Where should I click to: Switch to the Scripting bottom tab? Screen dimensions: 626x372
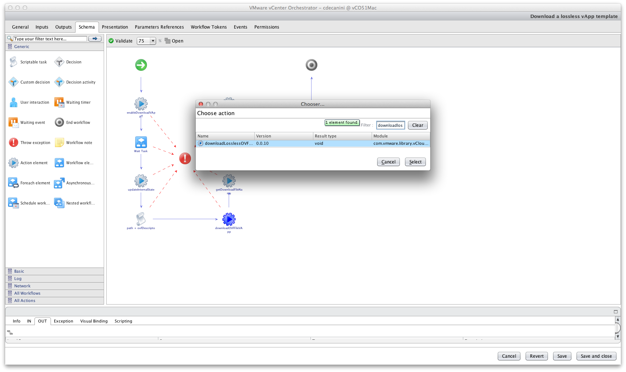click(123, 321)
